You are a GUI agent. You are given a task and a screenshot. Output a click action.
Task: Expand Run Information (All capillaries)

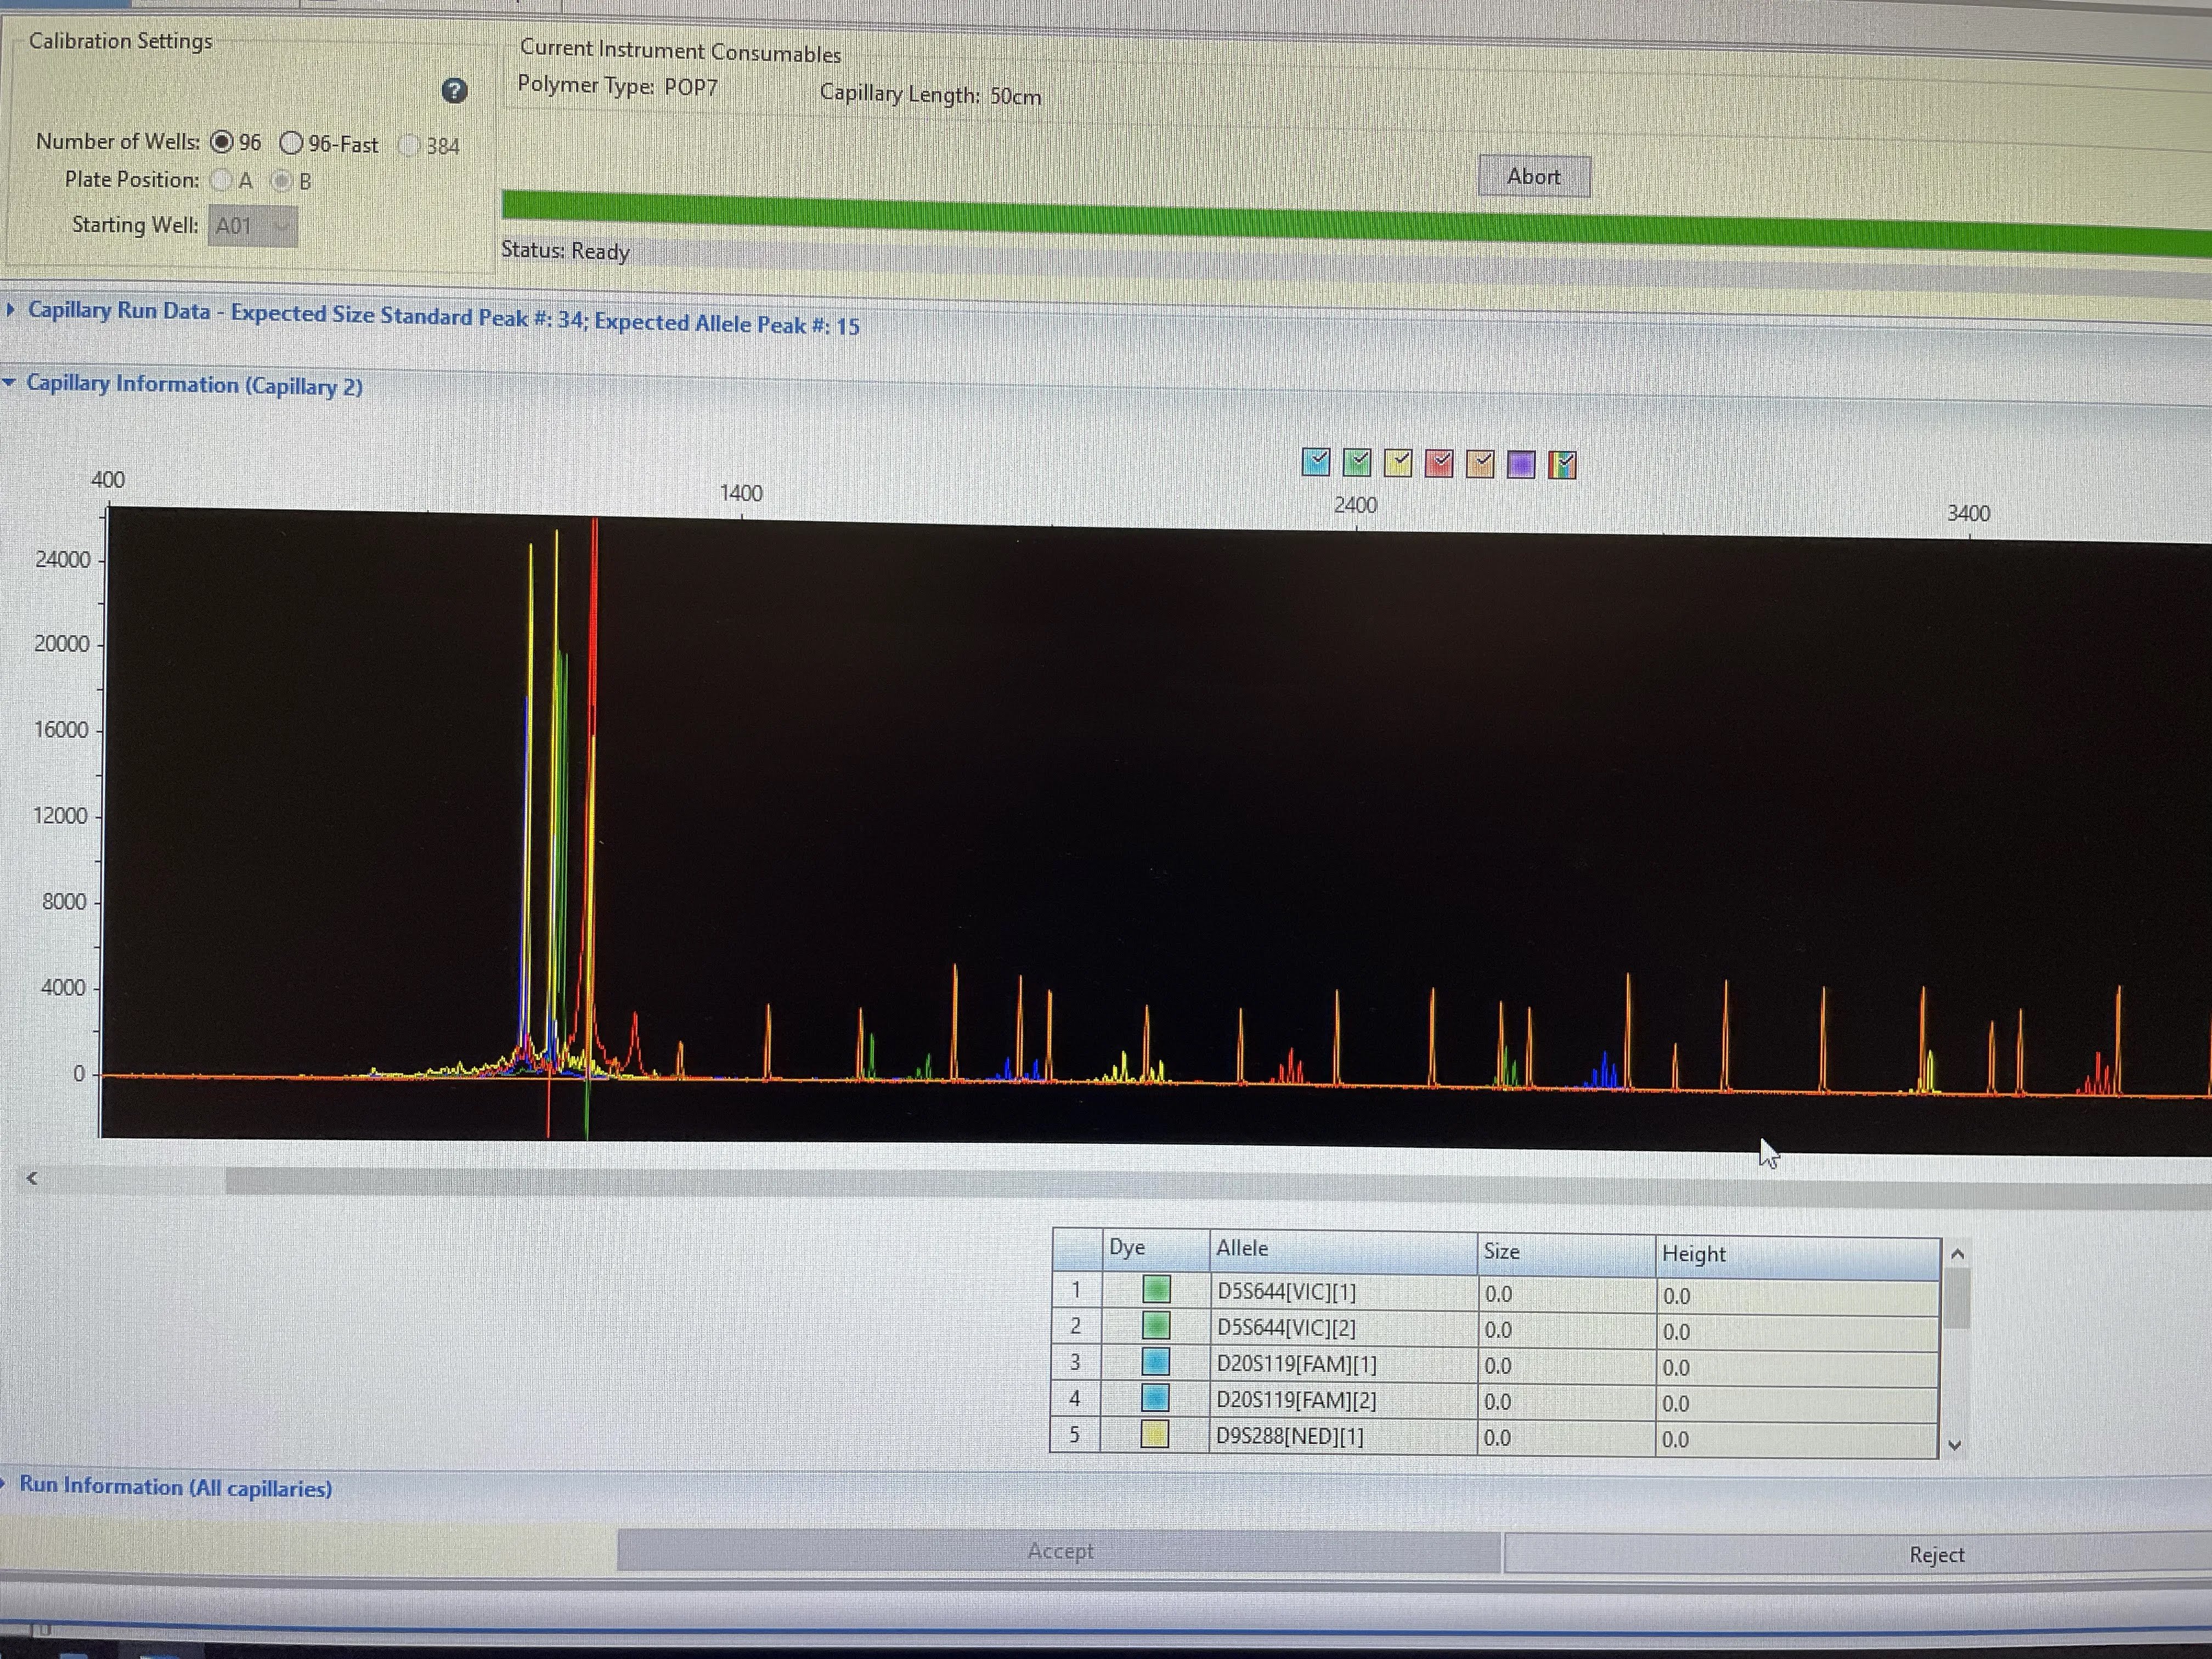(x=4, y=1483)
